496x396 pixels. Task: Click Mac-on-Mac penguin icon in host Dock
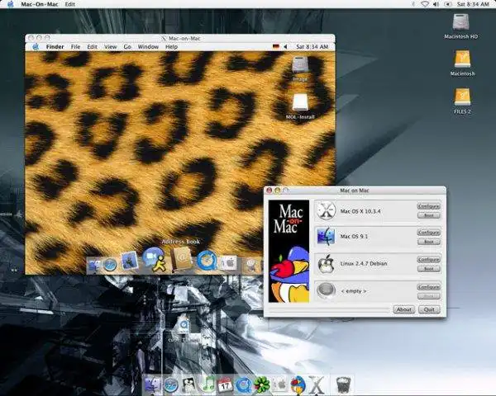coord(298,385)
